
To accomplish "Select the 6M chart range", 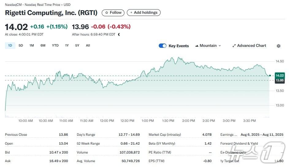I will (x=43, y=46).
